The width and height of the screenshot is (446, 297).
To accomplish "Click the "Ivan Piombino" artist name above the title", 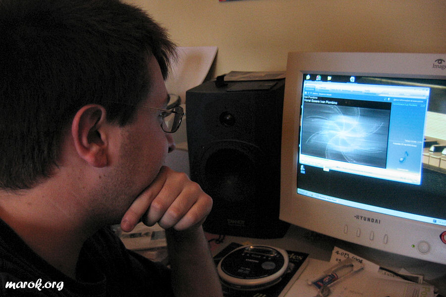I will point(311,98).
